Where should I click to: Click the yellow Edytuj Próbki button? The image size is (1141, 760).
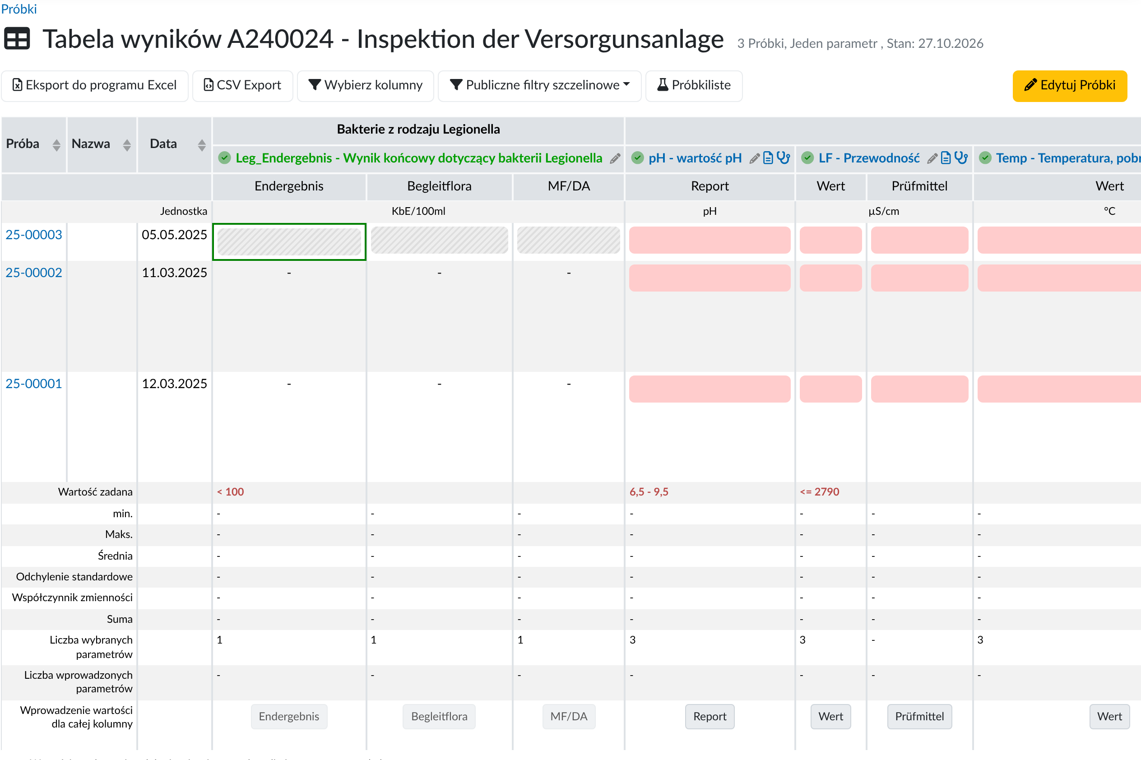click(1070, 86)
